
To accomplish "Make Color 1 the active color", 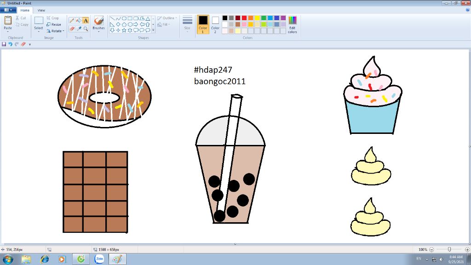I will [203, 24].
